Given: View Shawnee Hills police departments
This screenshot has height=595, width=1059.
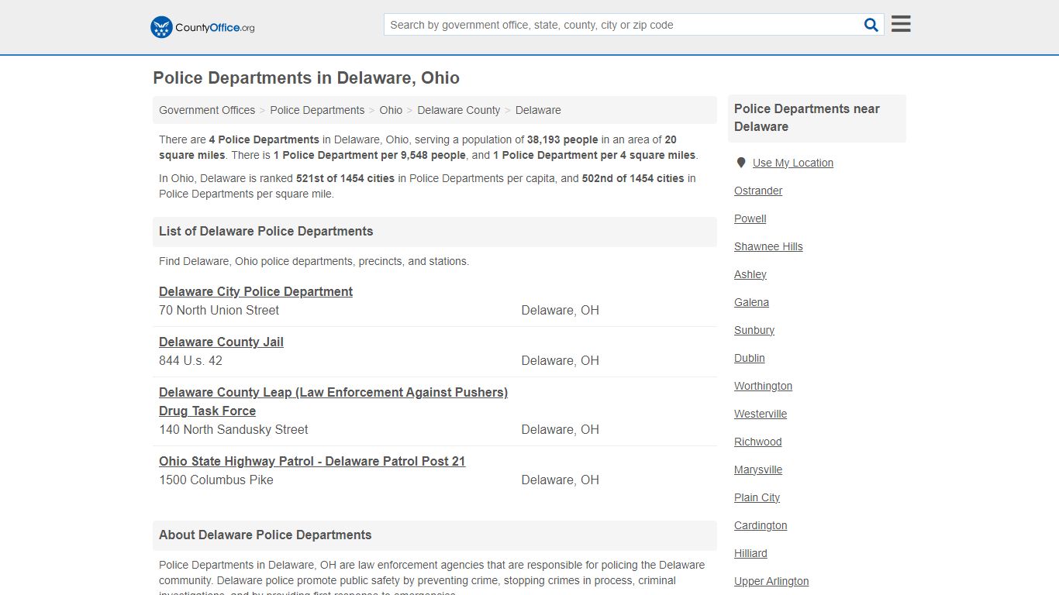Looking at the screenshot, I should 768,246.
